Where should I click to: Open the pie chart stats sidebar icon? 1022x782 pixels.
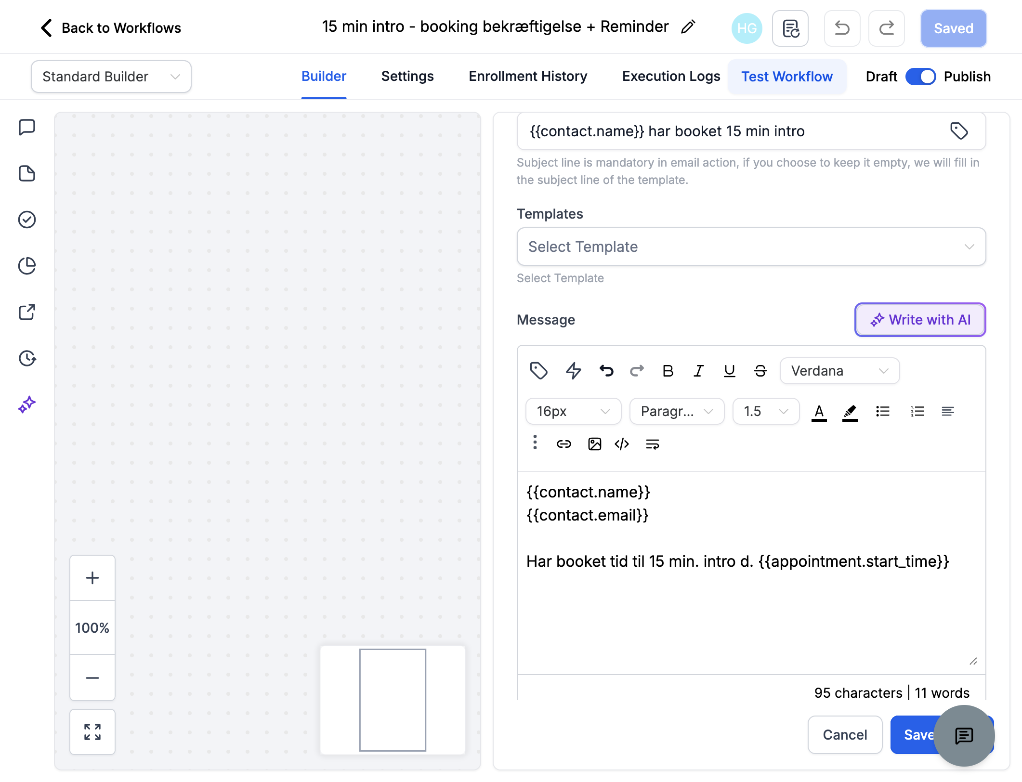(x=27, y=266)
